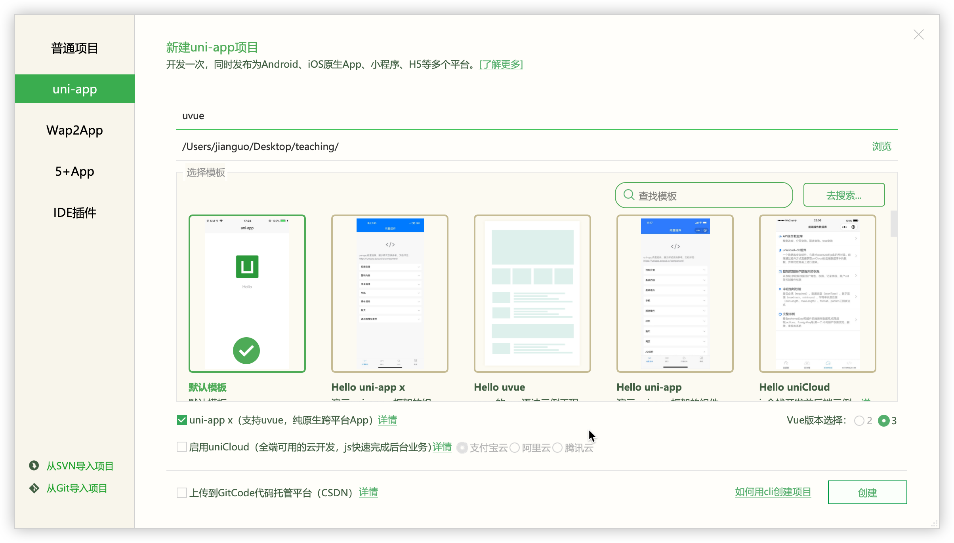Click the SVN import icon
The width and height of the screenshot is (954, 543).
[34, 465]
